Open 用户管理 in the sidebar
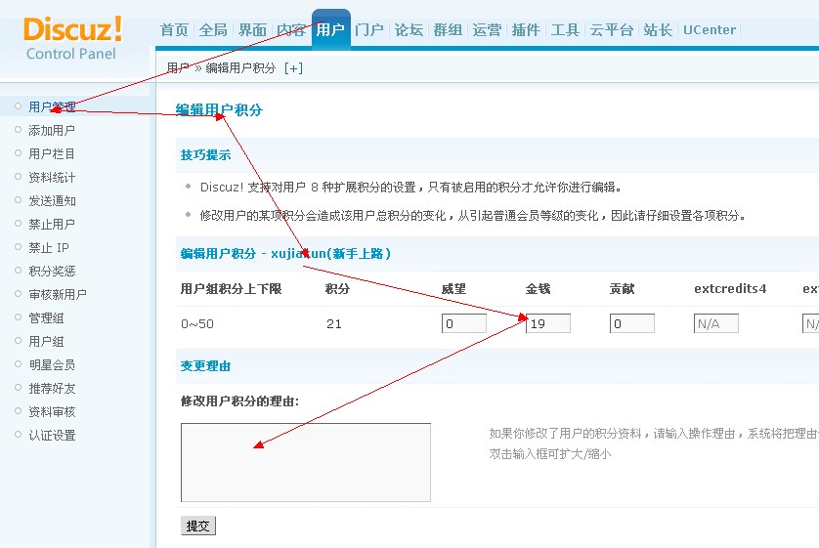 coord(52,107)
